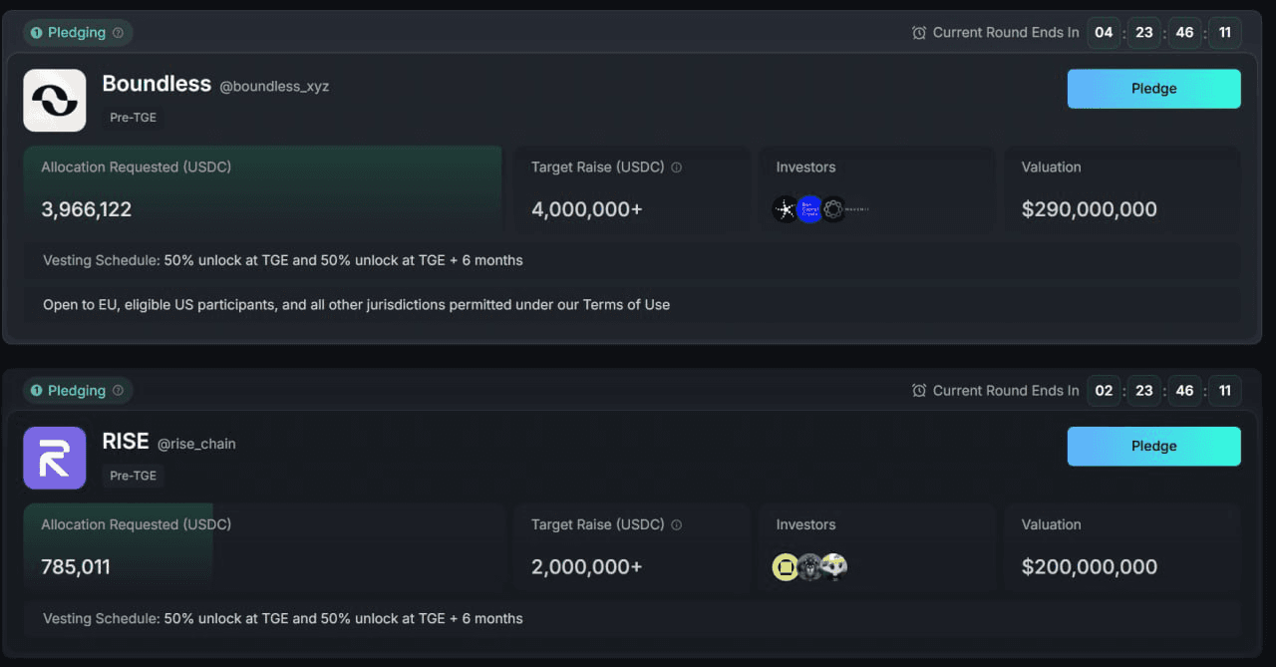Click RISE Pre-TGE tag
This screenshot has height=667, width=1276.
click(x=134, y=476)
